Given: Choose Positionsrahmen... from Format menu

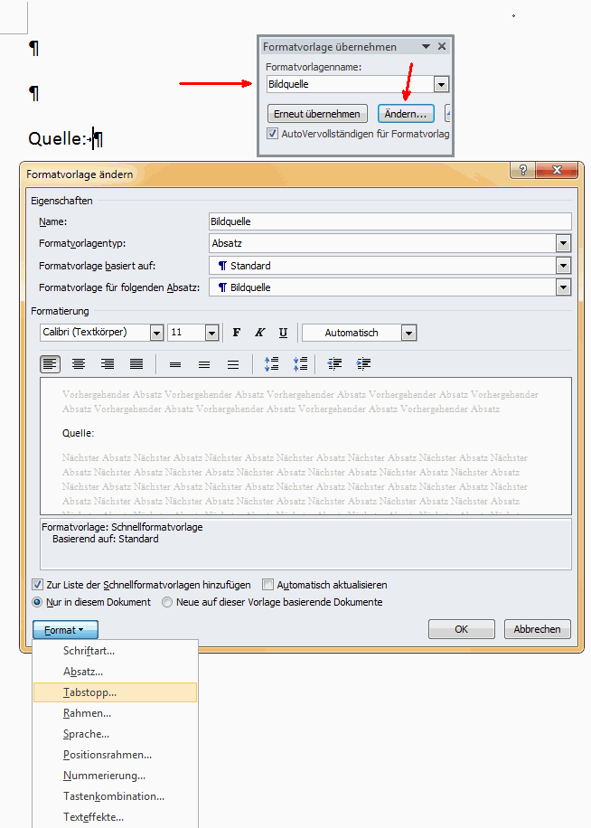Looking at the screenshot, I should pos(115,755).
